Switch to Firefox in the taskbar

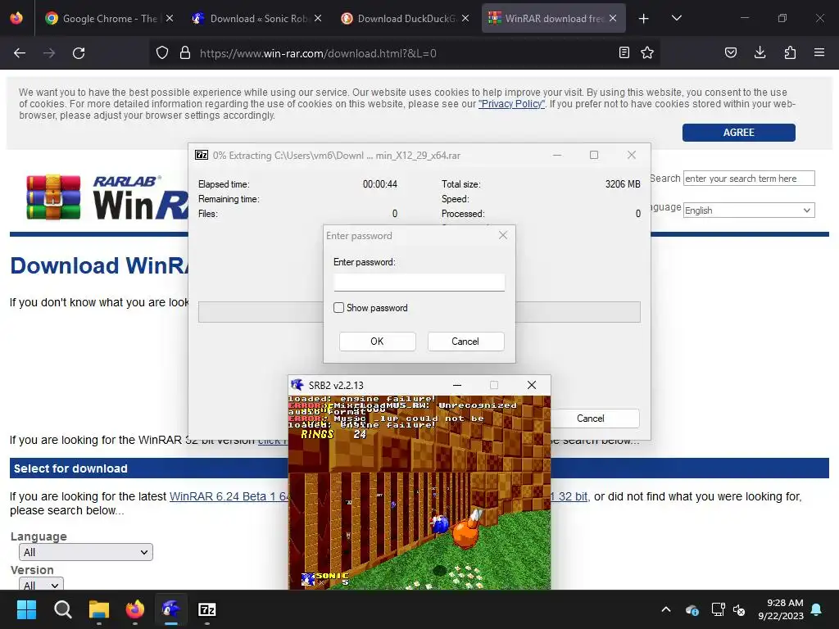click(x=135, y=609)
